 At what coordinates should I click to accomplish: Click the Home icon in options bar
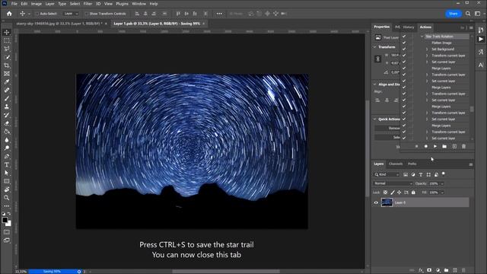click(x=9, y=14)
